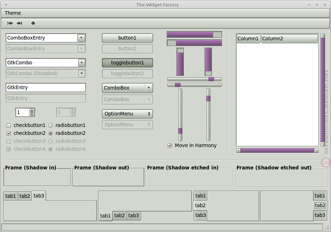Click the disabled OptionMenu dropdown

[x=127, y=125]
